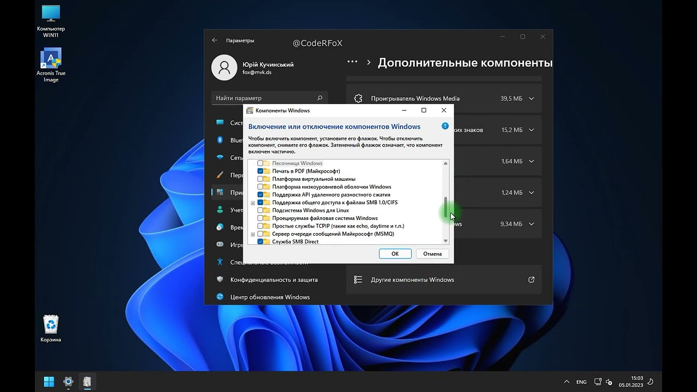
Task: Click the Отмена cancel button
Action: 433,254
